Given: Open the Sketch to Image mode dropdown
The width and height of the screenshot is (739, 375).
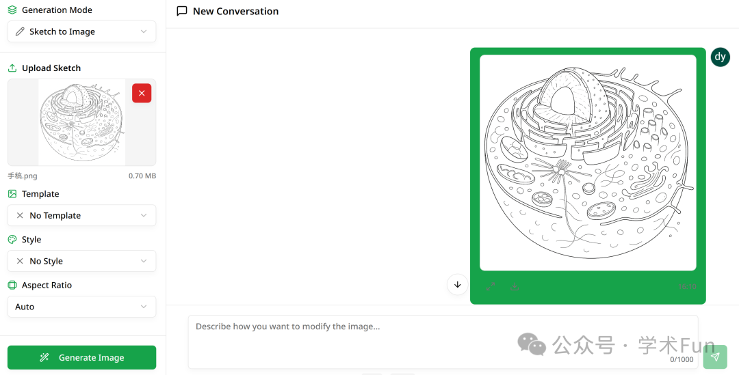Looking at the screenshot, I should (81, 31).
